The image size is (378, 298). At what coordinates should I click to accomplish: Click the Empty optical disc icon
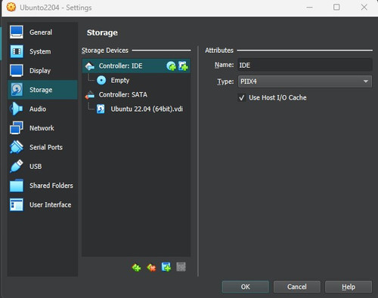[x=101, y=80]
